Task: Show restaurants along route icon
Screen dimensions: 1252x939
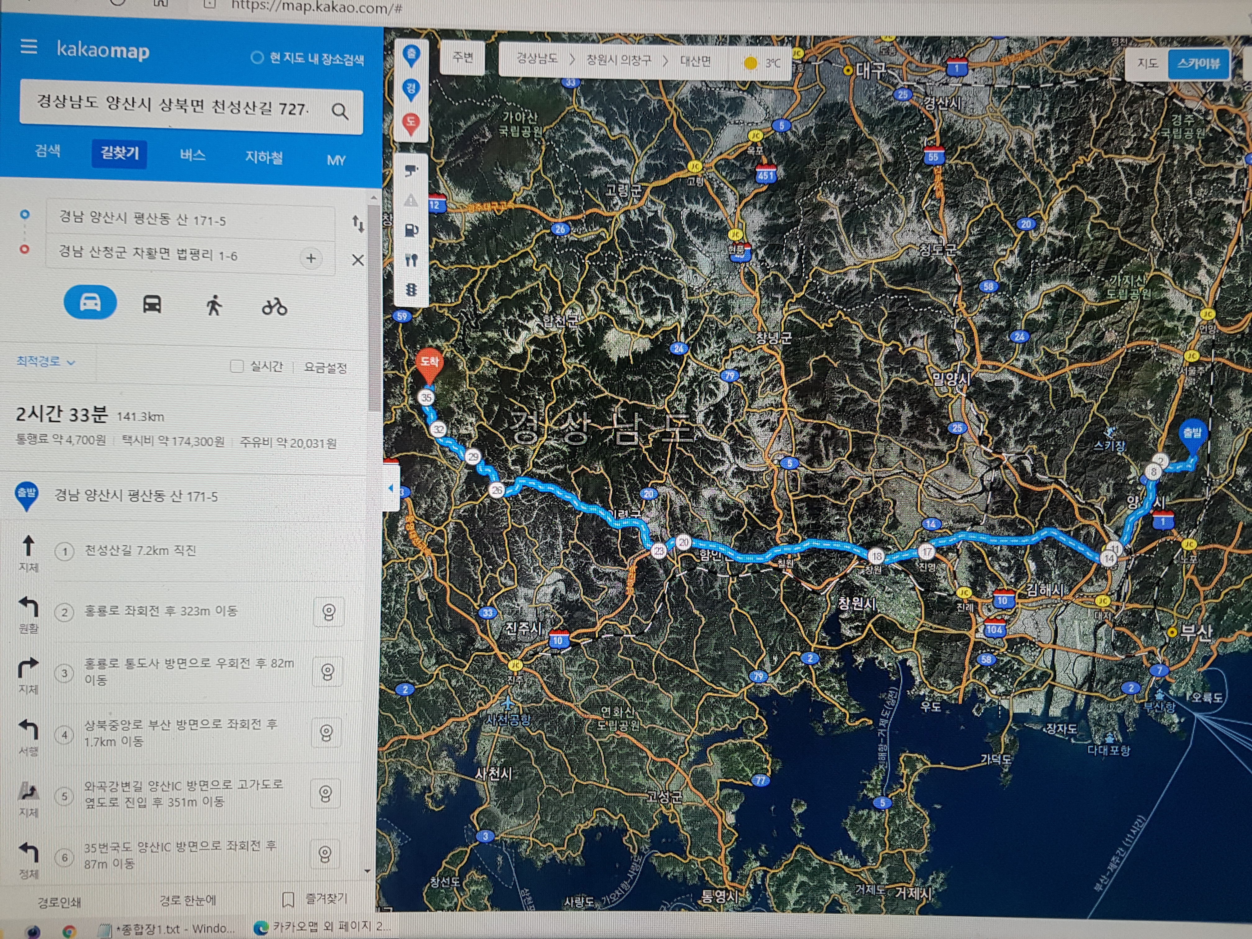Action: (411, 260)
